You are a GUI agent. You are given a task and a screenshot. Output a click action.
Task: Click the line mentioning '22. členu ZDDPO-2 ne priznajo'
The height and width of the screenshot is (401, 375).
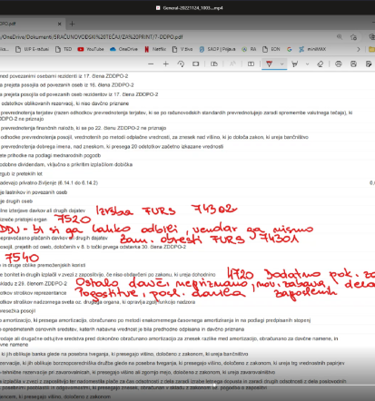pyautogui.click(x=84, y=128)
